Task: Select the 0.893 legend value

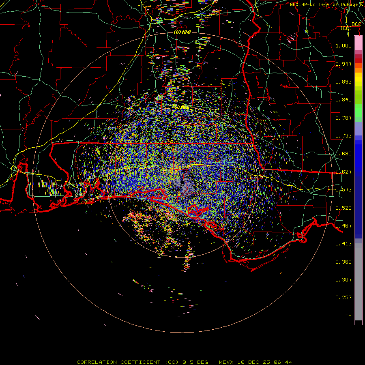Action: (x=344, y=82)
